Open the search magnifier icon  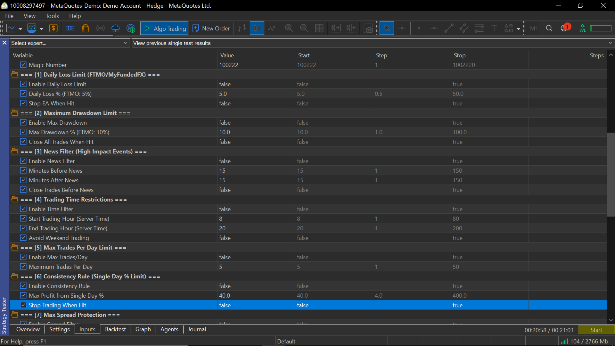tap(549, 29)
